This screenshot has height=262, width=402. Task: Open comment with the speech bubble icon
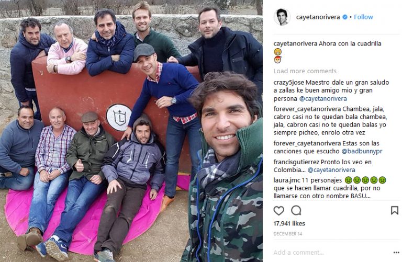(296, 211)
